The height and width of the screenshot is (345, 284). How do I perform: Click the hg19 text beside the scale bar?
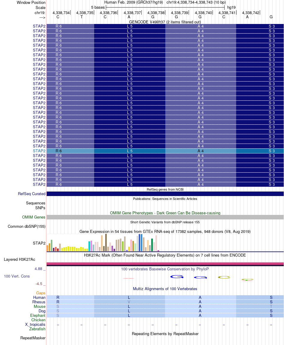click(x=231, y=7)
